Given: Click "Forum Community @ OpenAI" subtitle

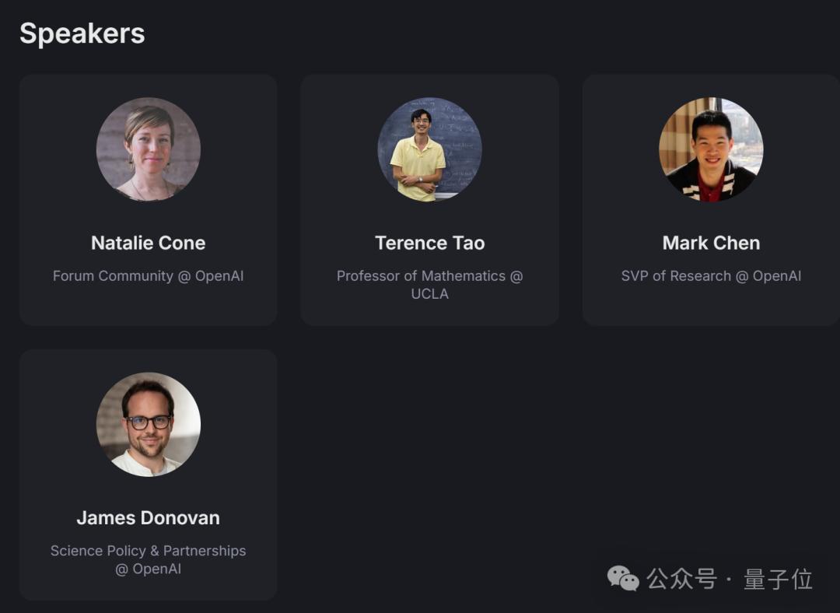Looking at the screenshot, I should pos(148,276).
